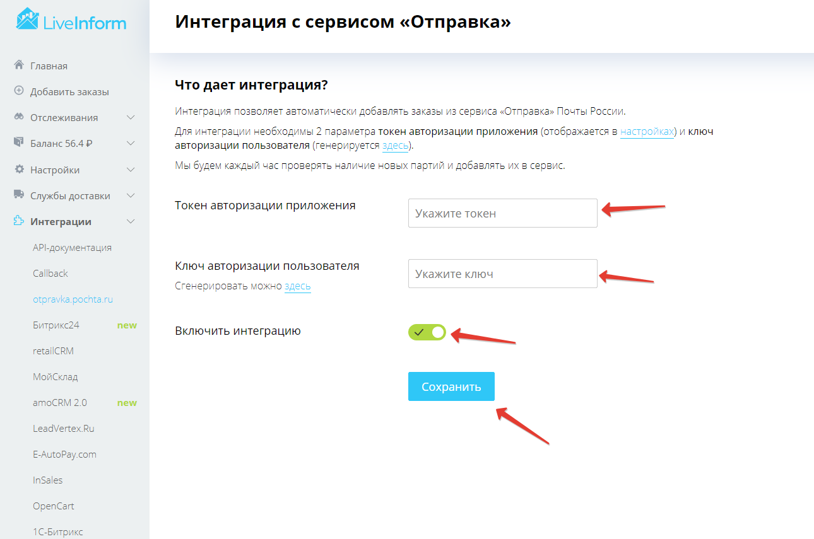
Task: Click the Службы доставки label
Action: click(70, 195)
